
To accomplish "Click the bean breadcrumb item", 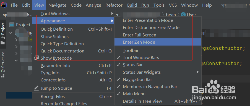I will pyautogui.click(x=171, y=15).
